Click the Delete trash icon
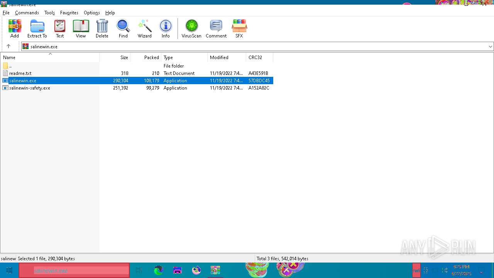Viewport: 494px width, 278px height. [x=102, y=29]
